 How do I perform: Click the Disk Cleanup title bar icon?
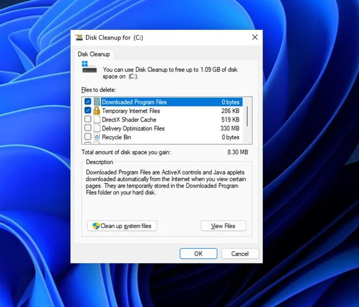(x=79, y=37)
